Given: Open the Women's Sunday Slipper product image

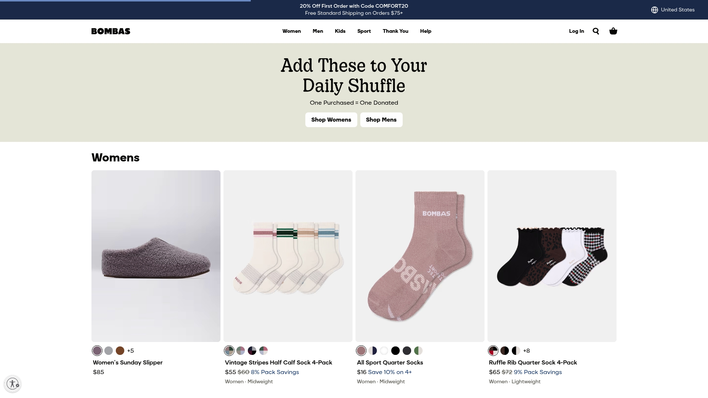Looking at the screenshot, I should [156, 256].
